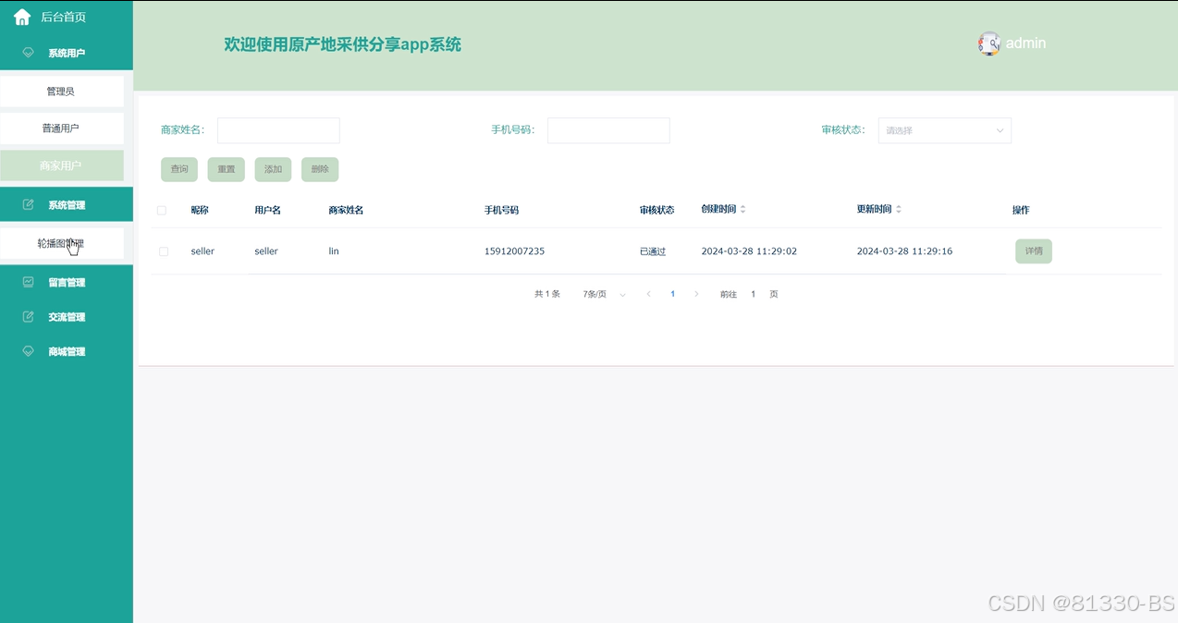Click the 欢迎使用原产地采供分享app系统 title

click(342, 44)
